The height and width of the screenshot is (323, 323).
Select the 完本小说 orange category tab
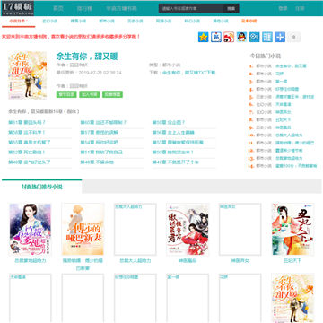click(x=249, y=22)
